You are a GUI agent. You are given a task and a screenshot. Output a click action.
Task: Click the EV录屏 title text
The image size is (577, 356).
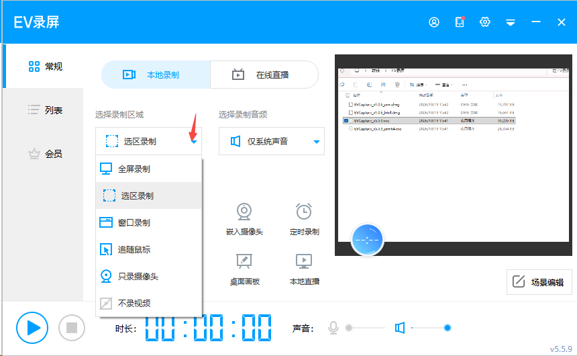tap(36, 22)
